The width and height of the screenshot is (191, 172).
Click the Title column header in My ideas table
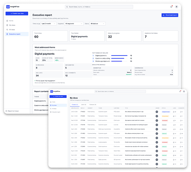[x=126, y=108]
